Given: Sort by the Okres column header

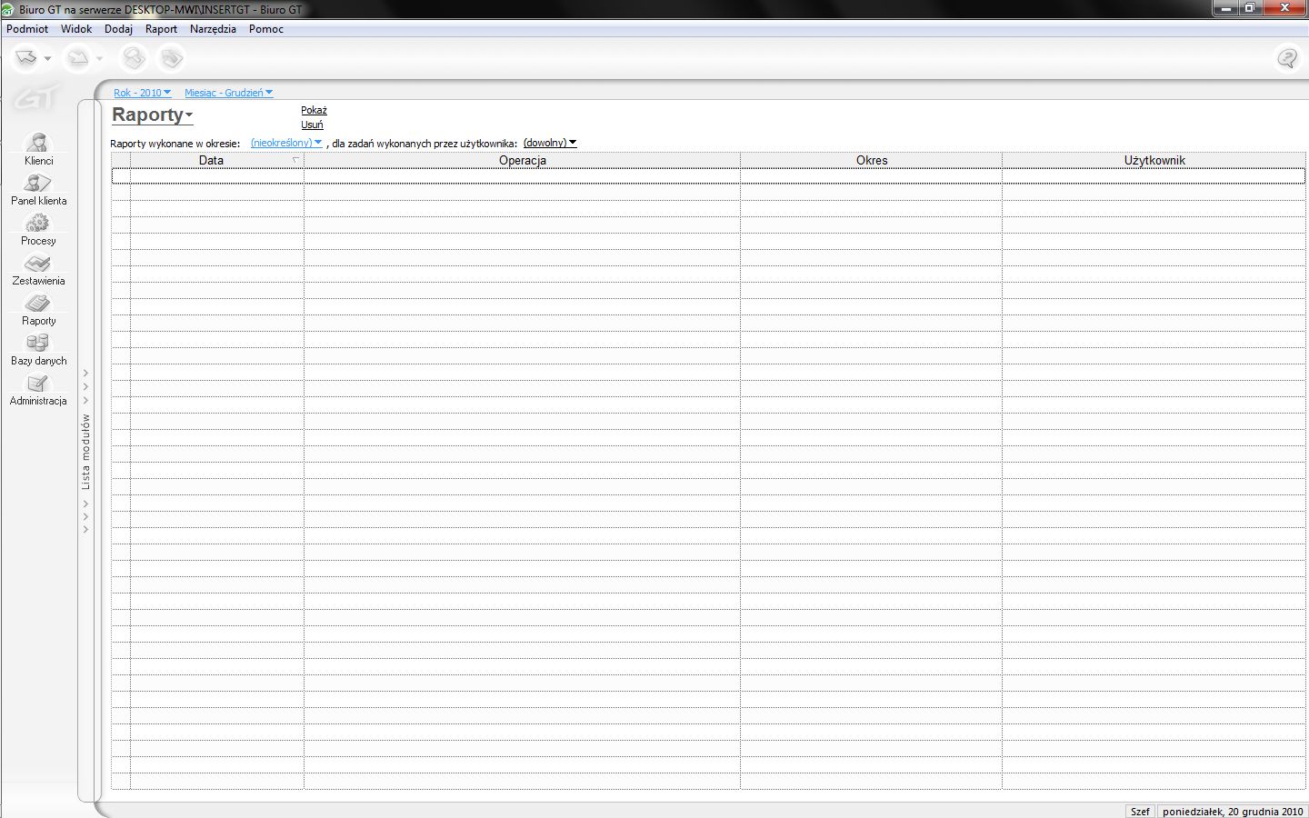Looking at the screenshot, I should (x=871, y=160).
